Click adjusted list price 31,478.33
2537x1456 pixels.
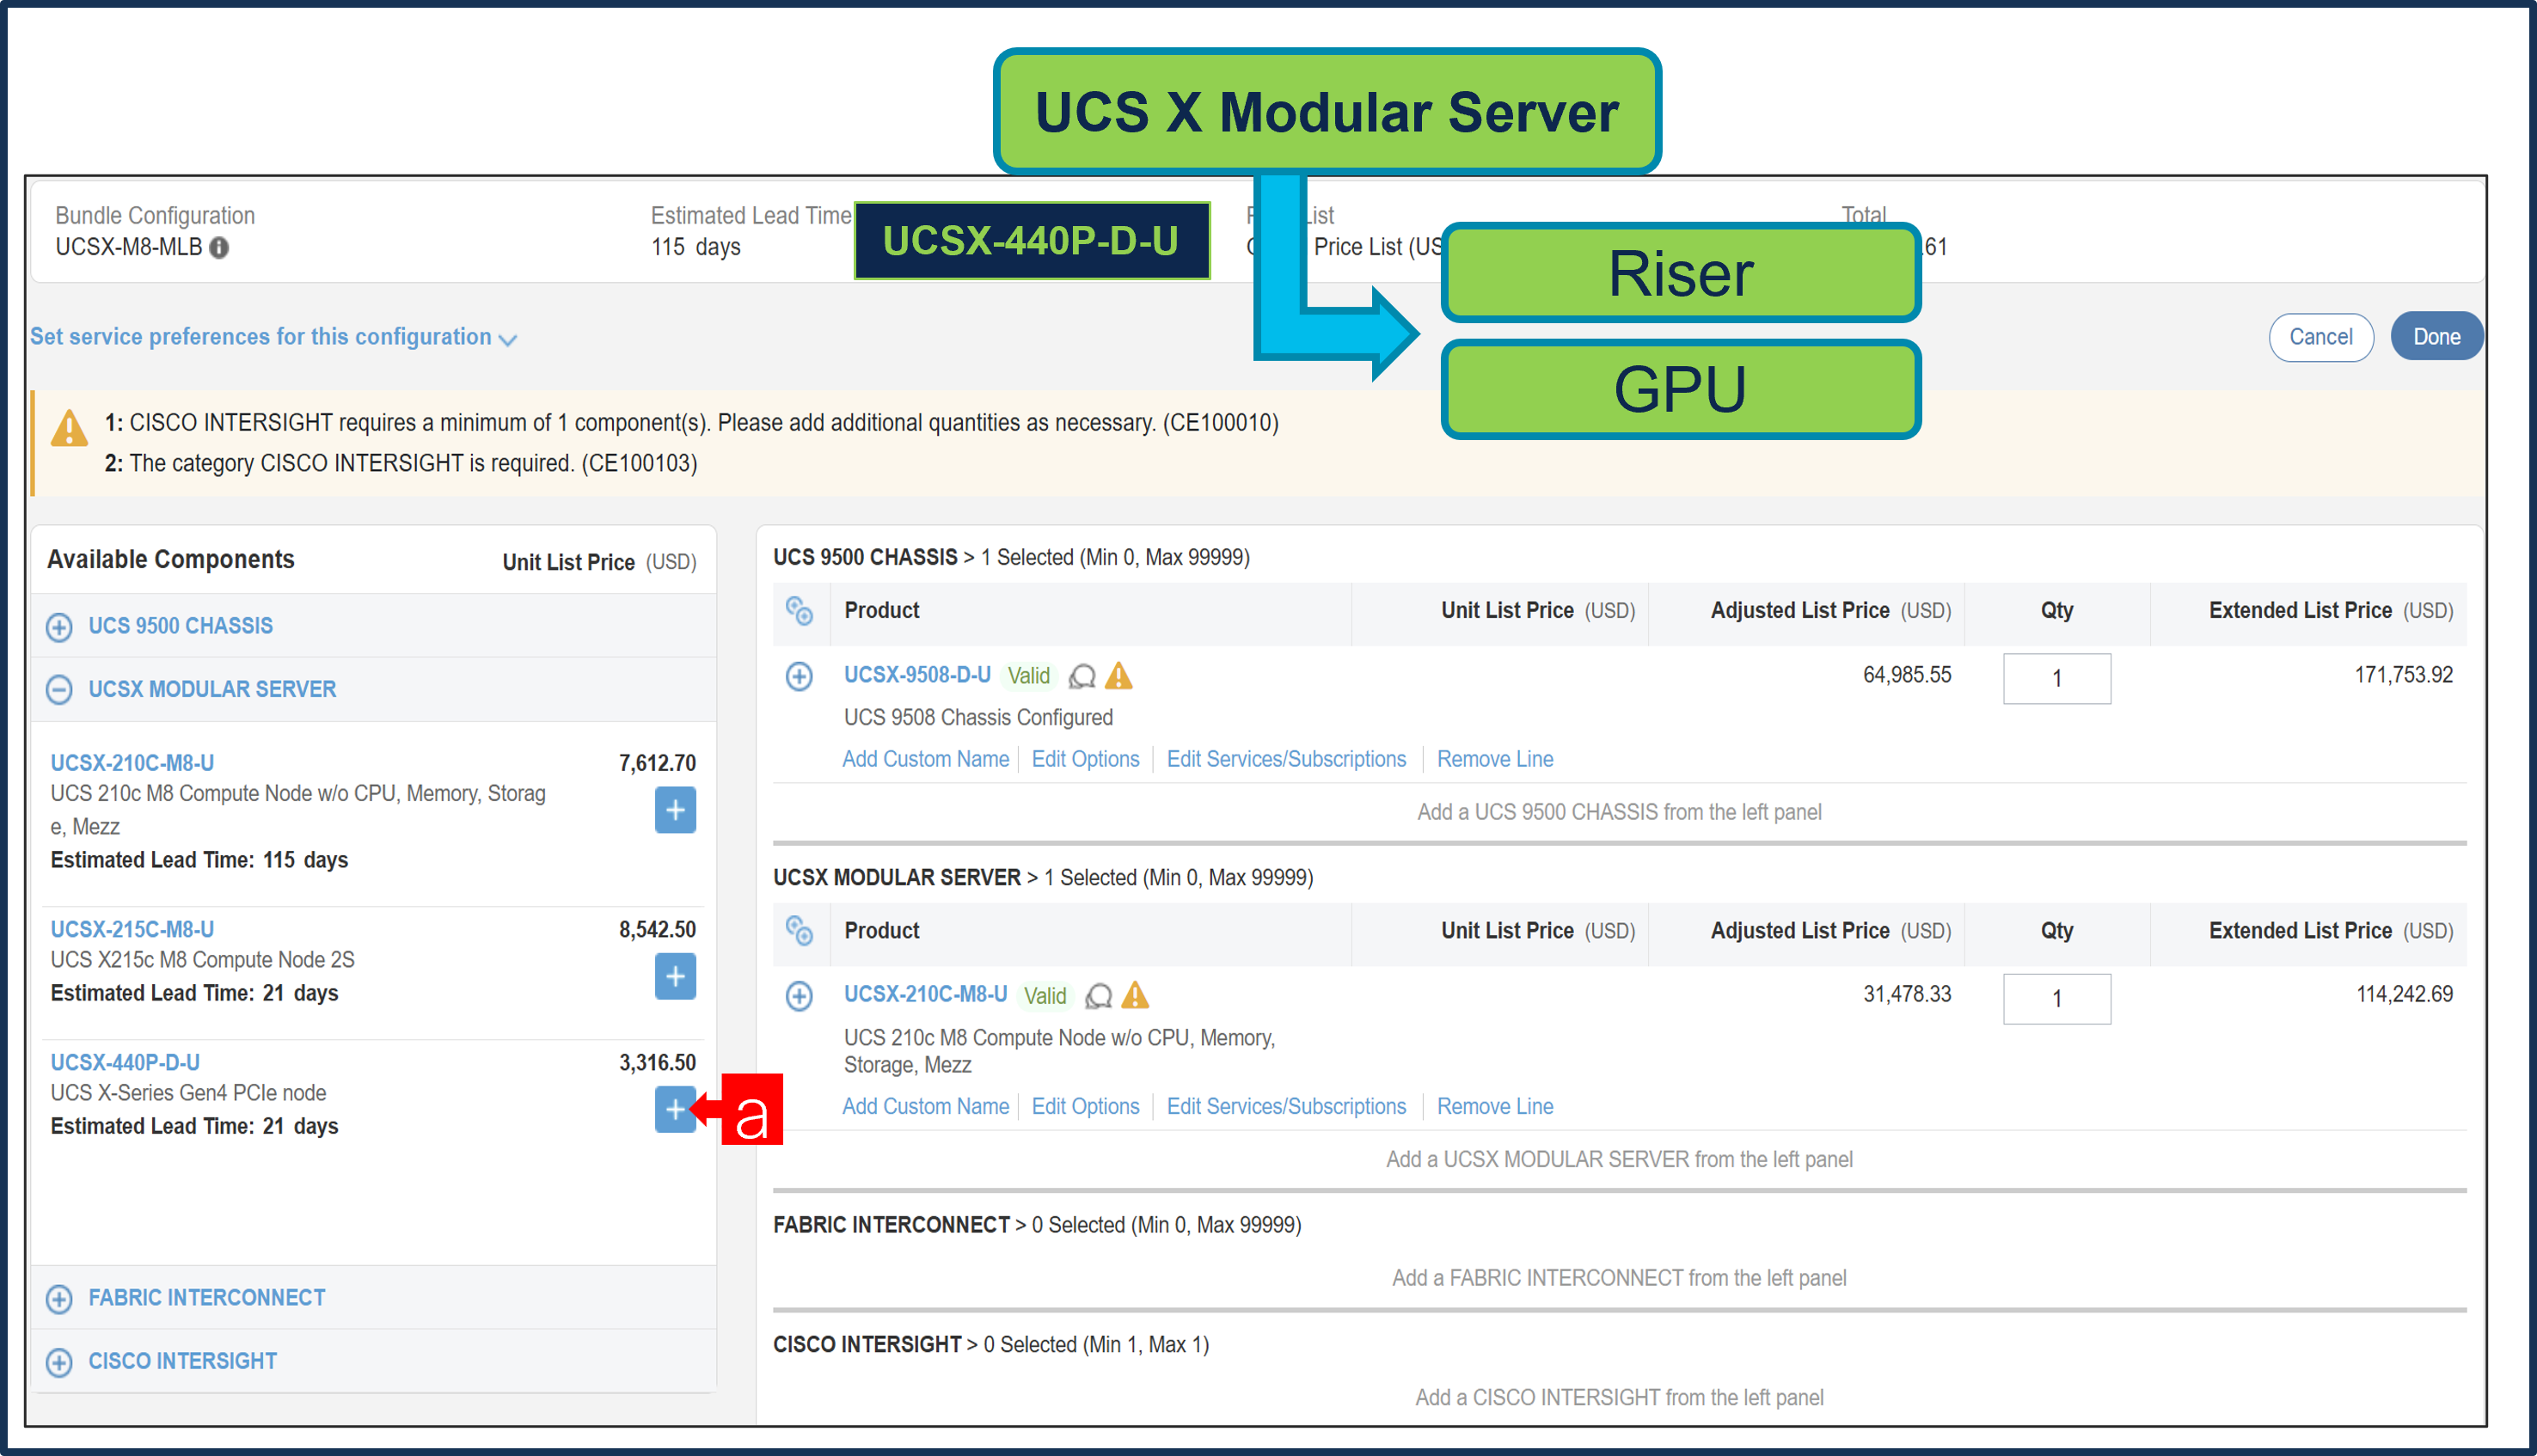click(1907, 994)
